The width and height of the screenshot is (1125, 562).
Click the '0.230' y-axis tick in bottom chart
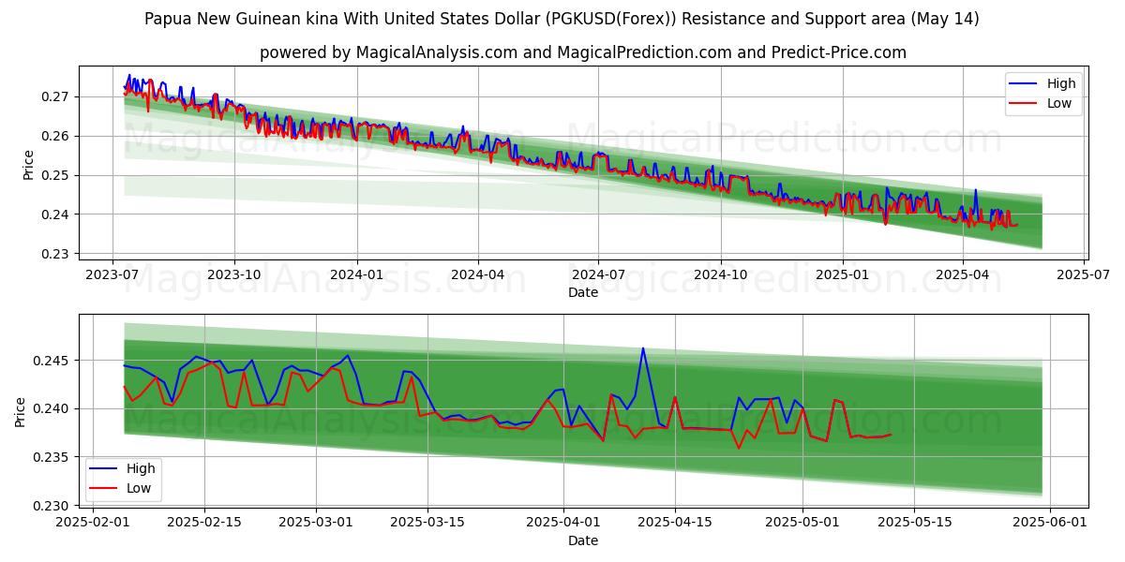[x=52, y=506]
